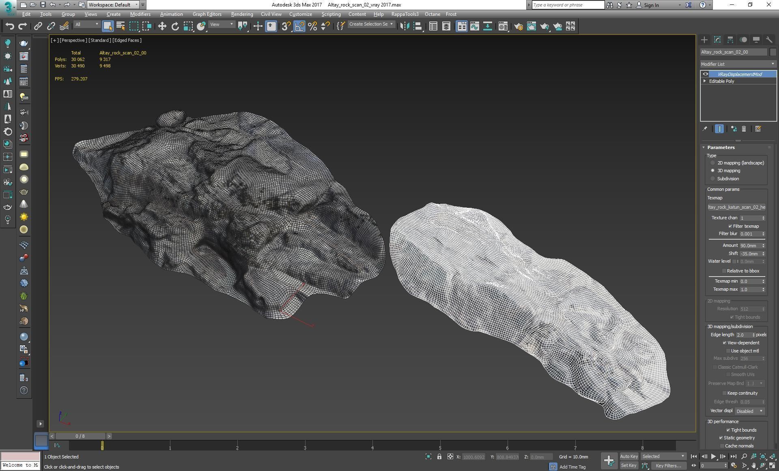Viewport: 779px width, 471px height.
Task: Open the Animation menu
Action: coord(171,14)
